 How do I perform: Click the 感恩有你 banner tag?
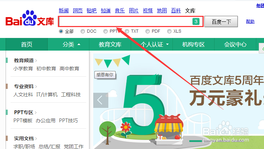(105, 75)
